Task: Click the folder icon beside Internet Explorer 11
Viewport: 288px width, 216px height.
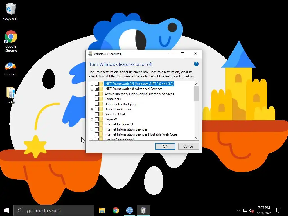Action: (101, 124)
